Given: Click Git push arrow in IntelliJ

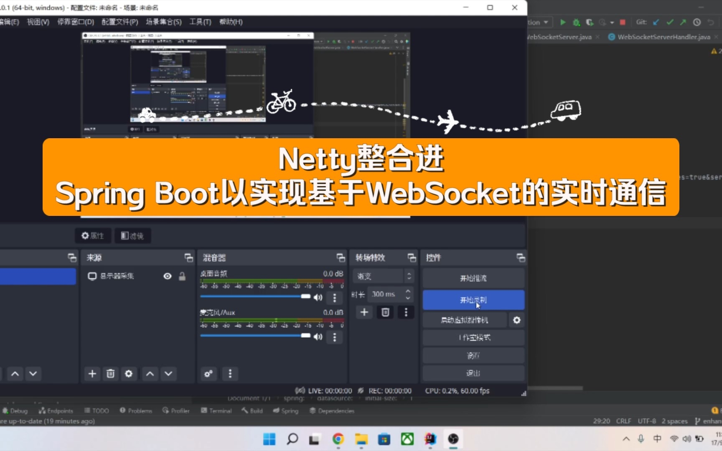Looking at the screenshot, I should (x=683, y=22).
